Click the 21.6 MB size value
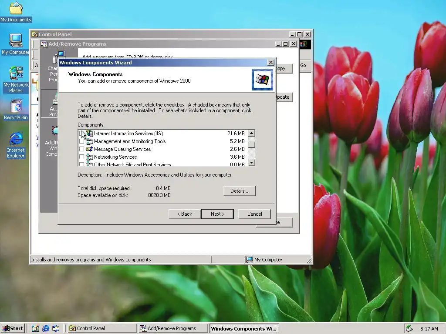The height and width of the screenshot is (334, 446). (236, 134)
